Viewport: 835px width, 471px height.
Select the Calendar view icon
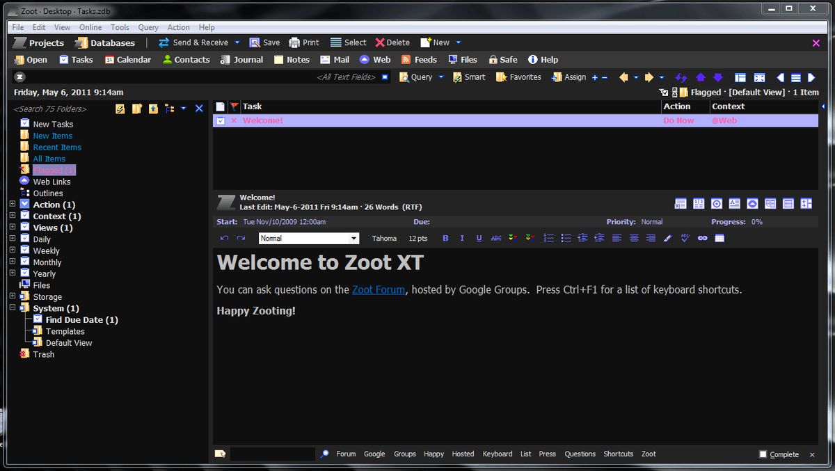click(128, 59)
